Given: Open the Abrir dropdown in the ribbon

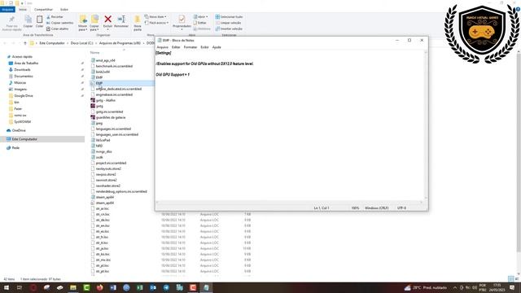Looking at the screenshot, I should 201,16.
